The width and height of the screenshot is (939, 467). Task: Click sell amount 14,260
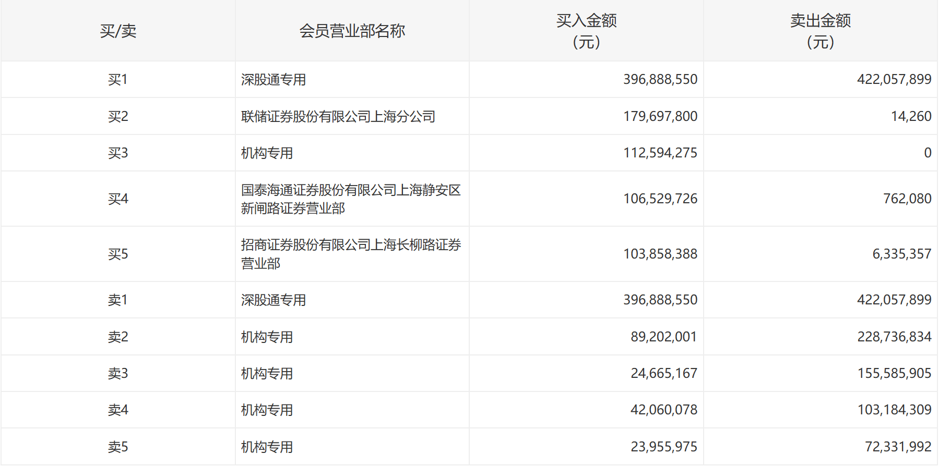(x=911, y=116)
